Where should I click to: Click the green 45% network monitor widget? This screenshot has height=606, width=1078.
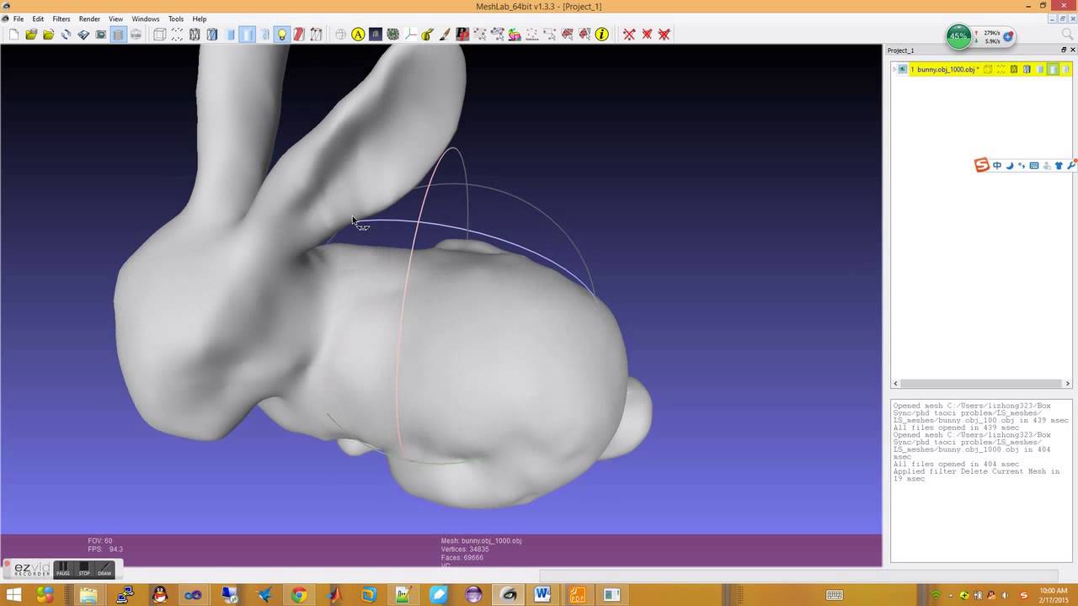coord(958,36)
